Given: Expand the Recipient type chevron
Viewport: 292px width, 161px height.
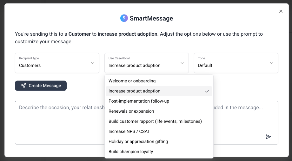Looking at the screenshot, I should tap(93, 63).
